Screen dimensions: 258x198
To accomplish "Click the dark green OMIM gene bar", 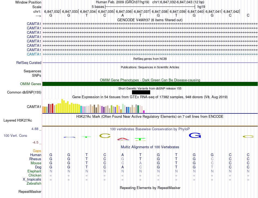I will pyautogui.click(x=150, y=84).
